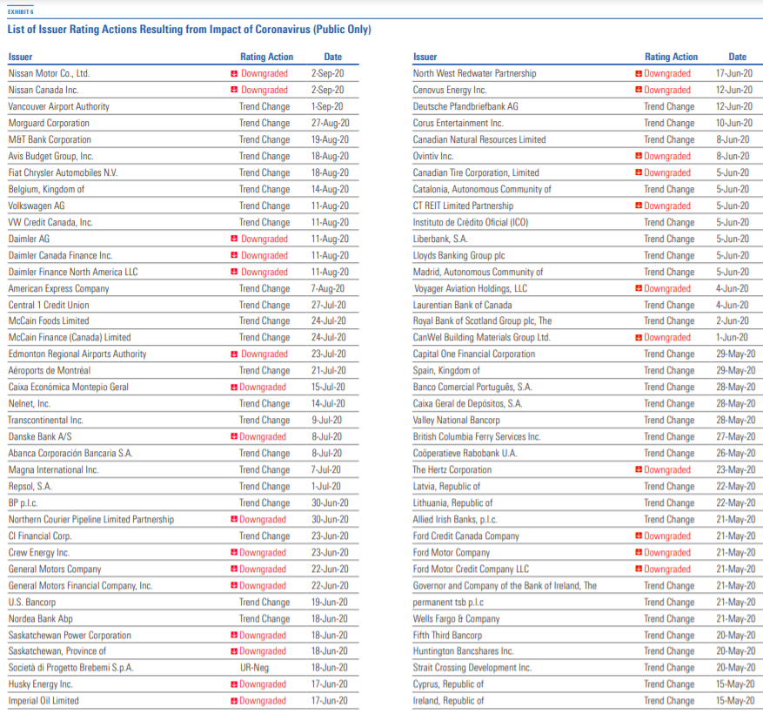The height and width of the screenshot is (721, 763).
Task: Click downgrade icon for Canadian Tire Corporation, Limited
Action: pos(639,172)
